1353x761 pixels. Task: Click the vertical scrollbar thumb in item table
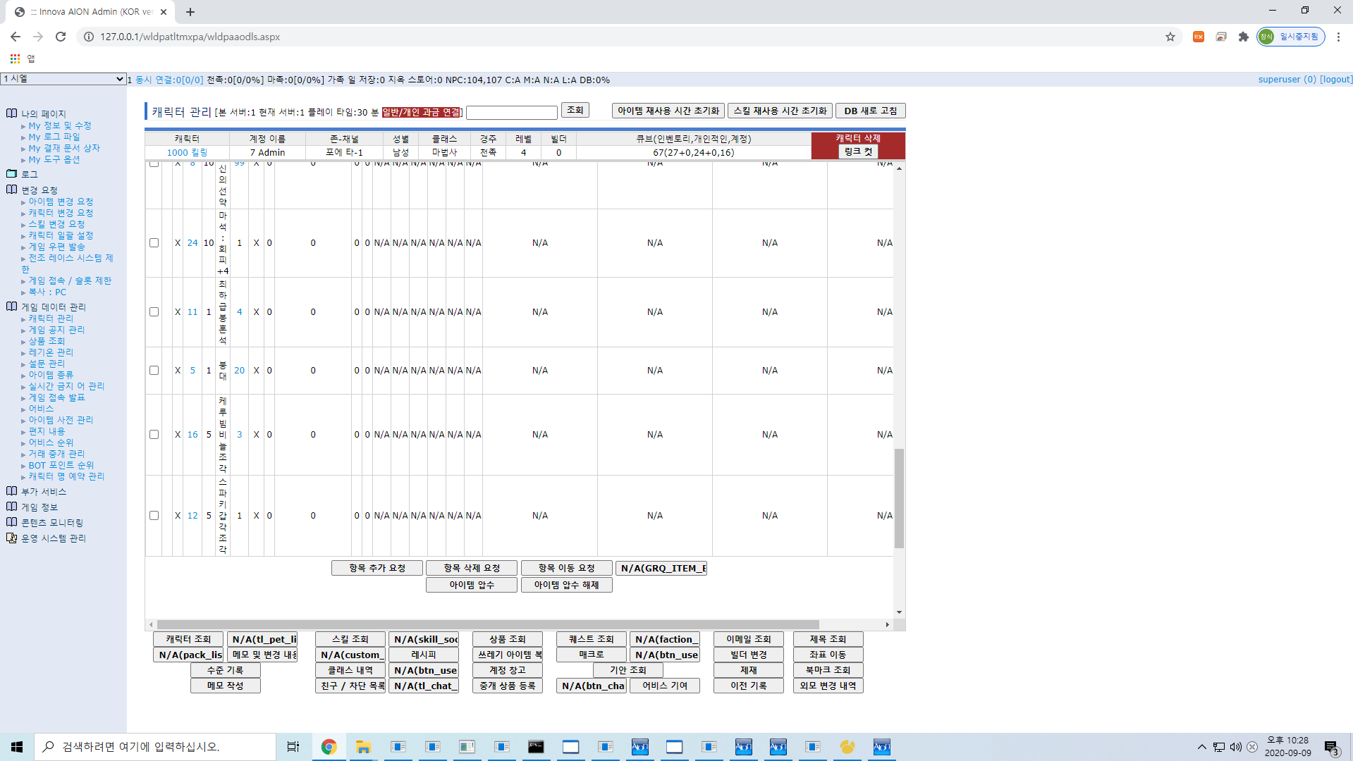(x=899, y=498)
